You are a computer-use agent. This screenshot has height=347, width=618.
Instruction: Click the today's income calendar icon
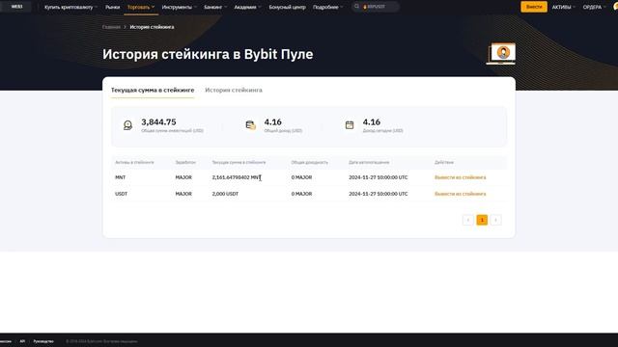[350, 125]
